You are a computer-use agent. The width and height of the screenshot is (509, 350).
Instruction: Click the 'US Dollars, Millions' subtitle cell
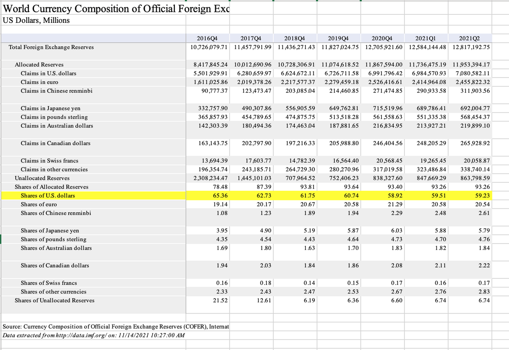click(36, 20)
